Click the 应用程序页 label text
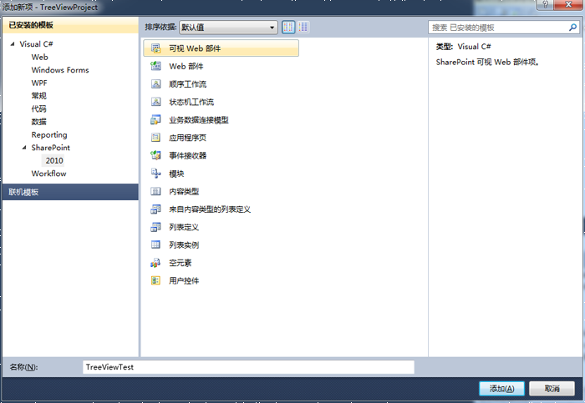The image size is (585, 403). coord(188,138)
